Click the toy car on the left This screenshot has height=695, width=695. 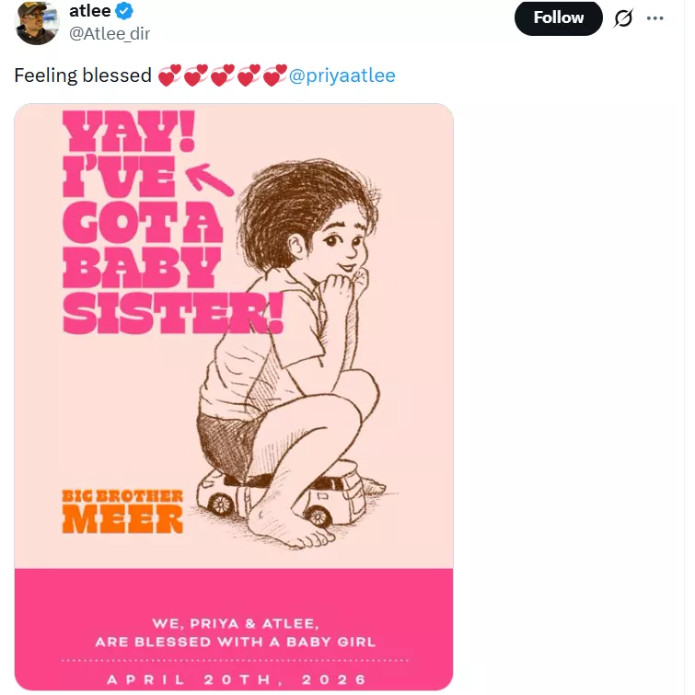(x=224, y=495)
